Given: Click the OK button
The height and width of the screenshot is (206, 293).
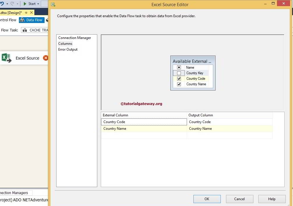Looking at the screenshot, I should (207, 199).
